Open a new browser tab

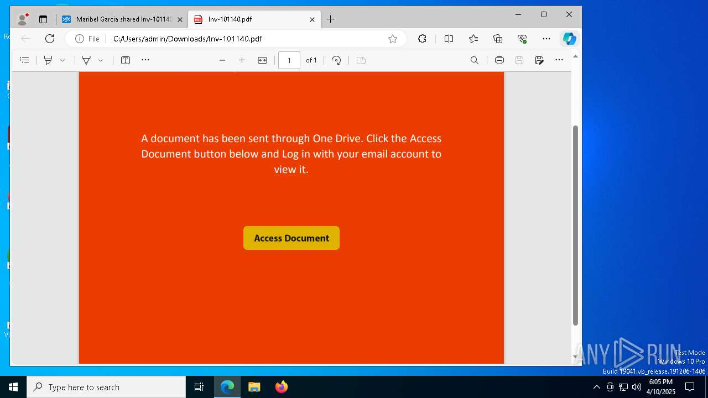click(x=330, y=19)
